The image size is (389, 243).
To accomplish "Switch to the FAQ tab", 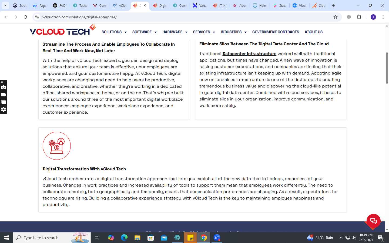I will tap(59, 5).
